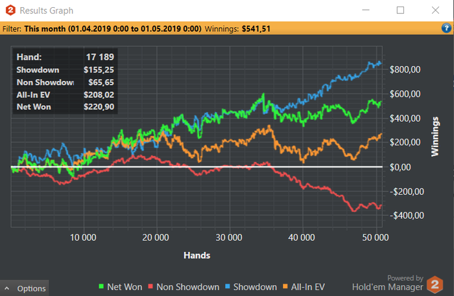Click the Results Graph window title

click(46, 11)
